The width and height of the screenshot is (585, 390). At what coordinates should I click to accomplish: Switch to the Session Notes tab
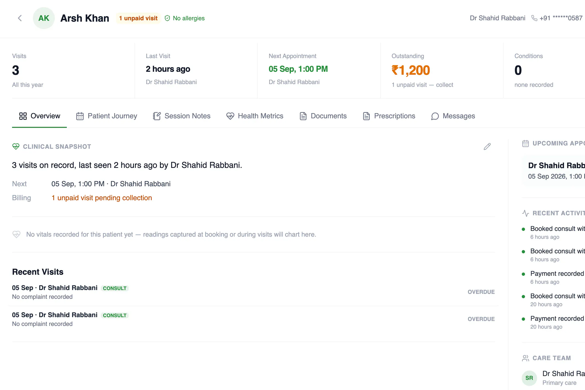point(182,116)
